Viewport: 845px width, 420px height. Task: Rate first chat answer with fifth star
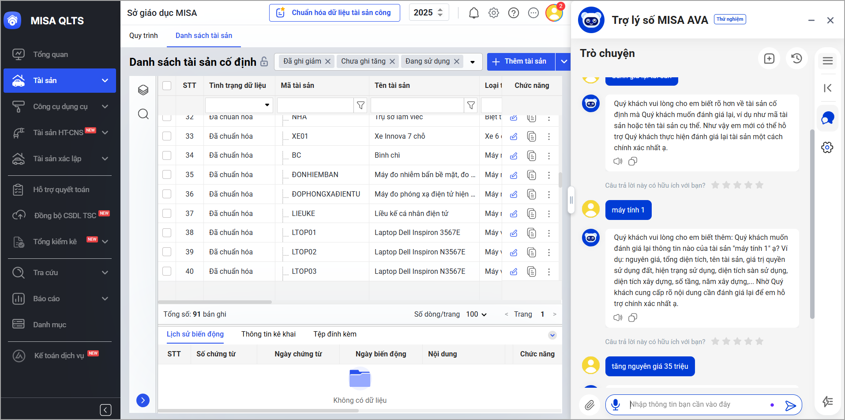(759, 185)
